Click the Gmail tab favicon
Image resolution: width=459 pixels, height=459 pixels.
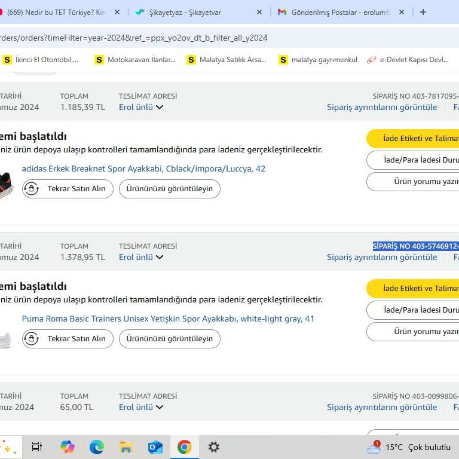pyautogui.click(x=282, y=13)
